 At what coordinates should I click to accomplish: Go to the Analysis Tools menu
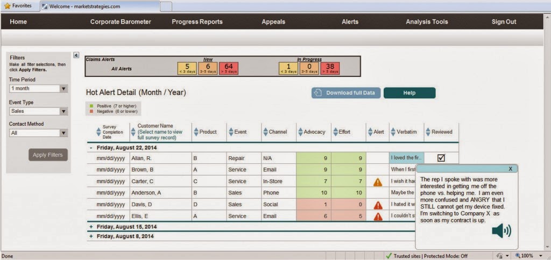[x=427, y=22]
